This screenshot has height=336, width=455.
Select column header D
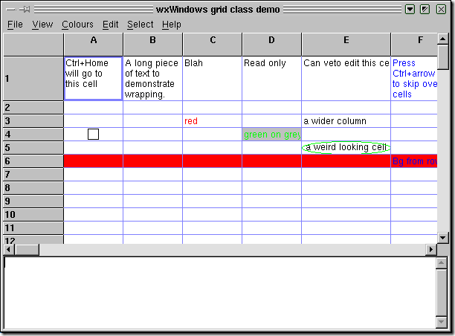(272, 45)
